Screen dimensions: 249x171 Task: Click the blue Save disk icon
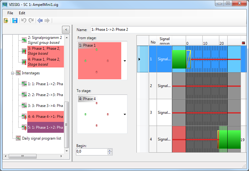(x=15, y=21)
